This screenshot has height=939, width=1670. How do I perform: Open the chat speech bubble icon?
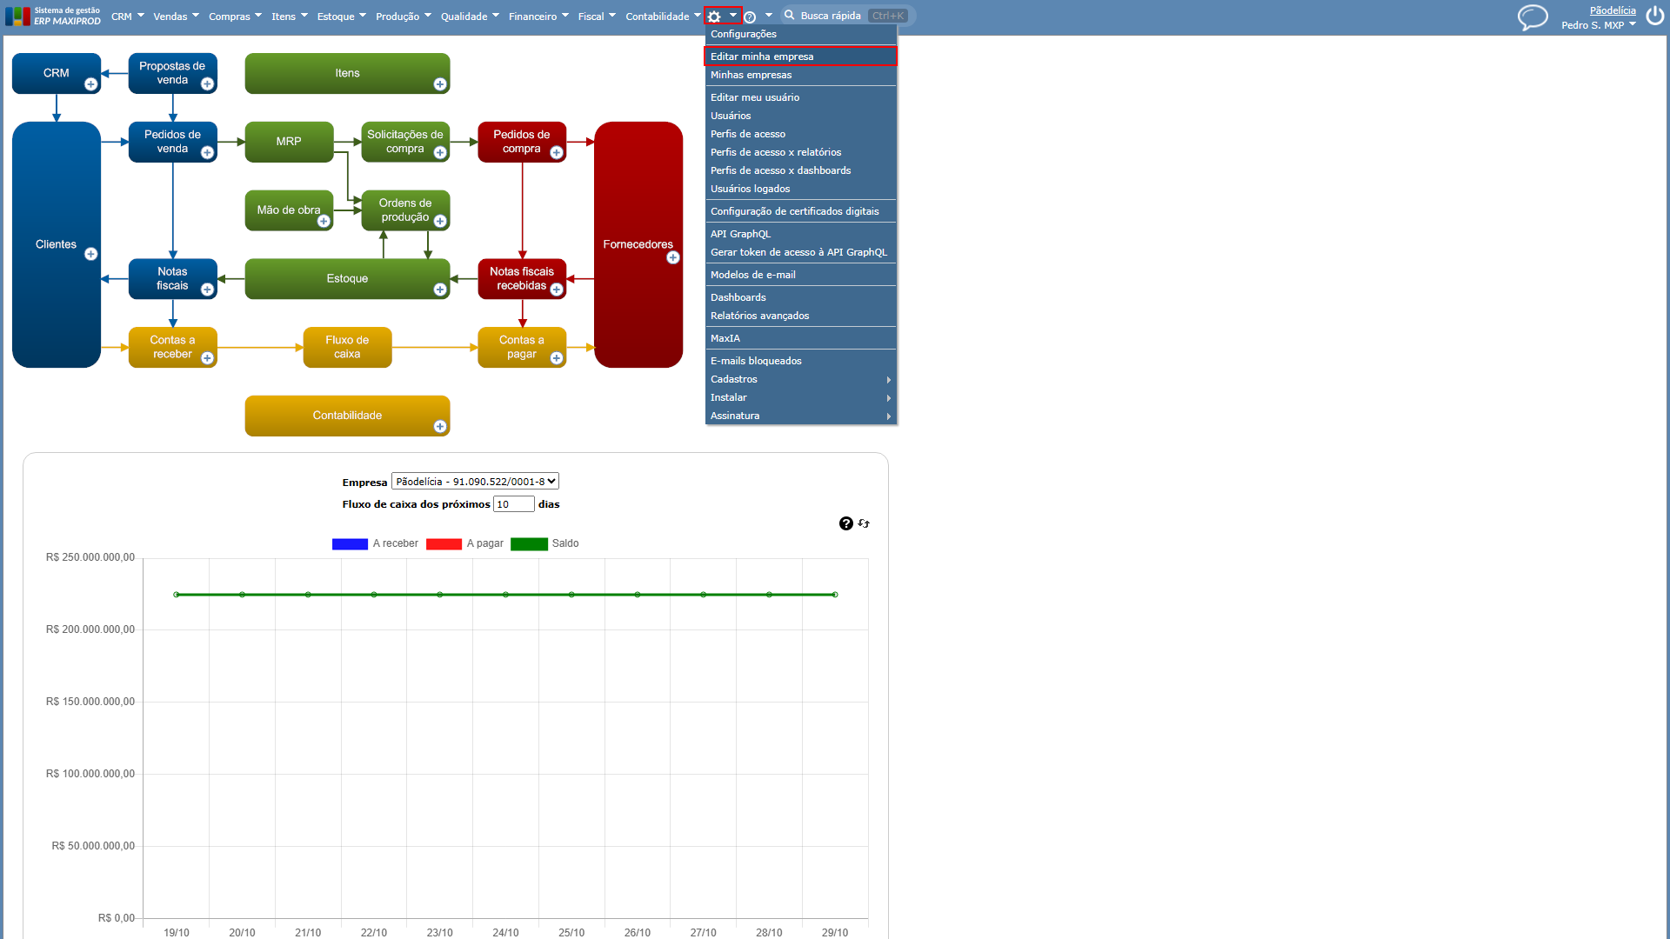coord(1533,17)
